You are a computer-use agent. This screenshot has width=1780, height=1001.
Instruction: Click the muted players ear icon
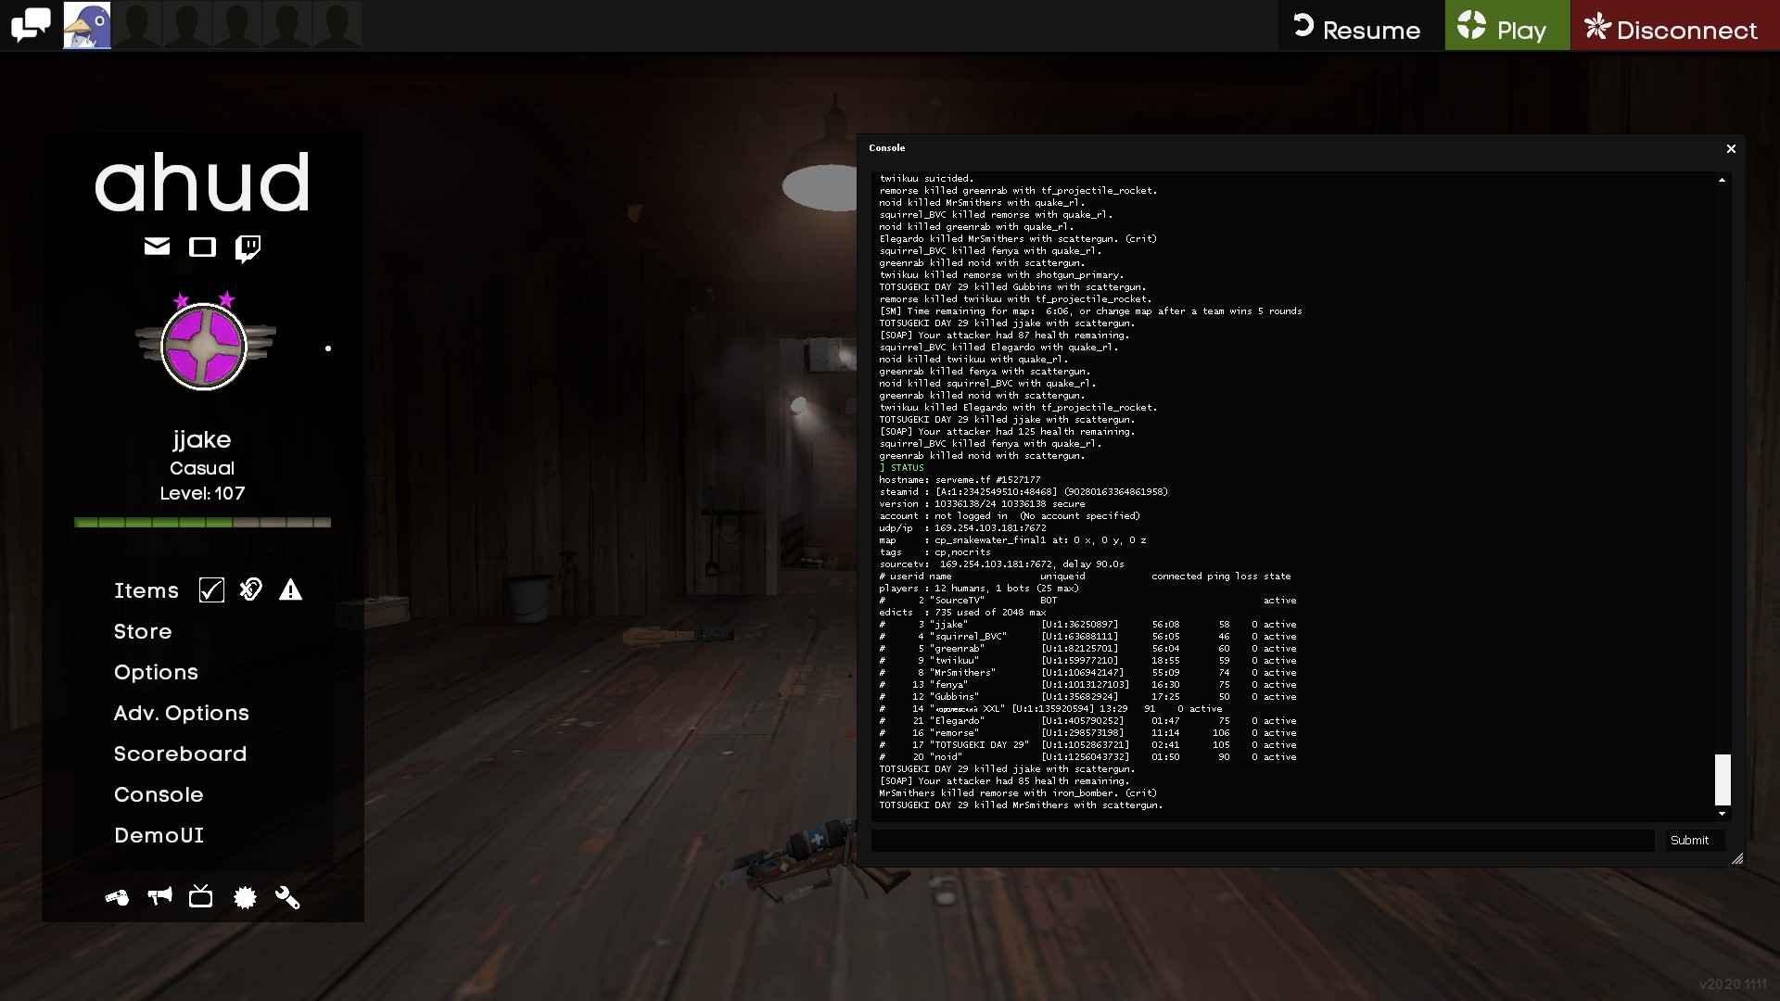click(251, 589)
